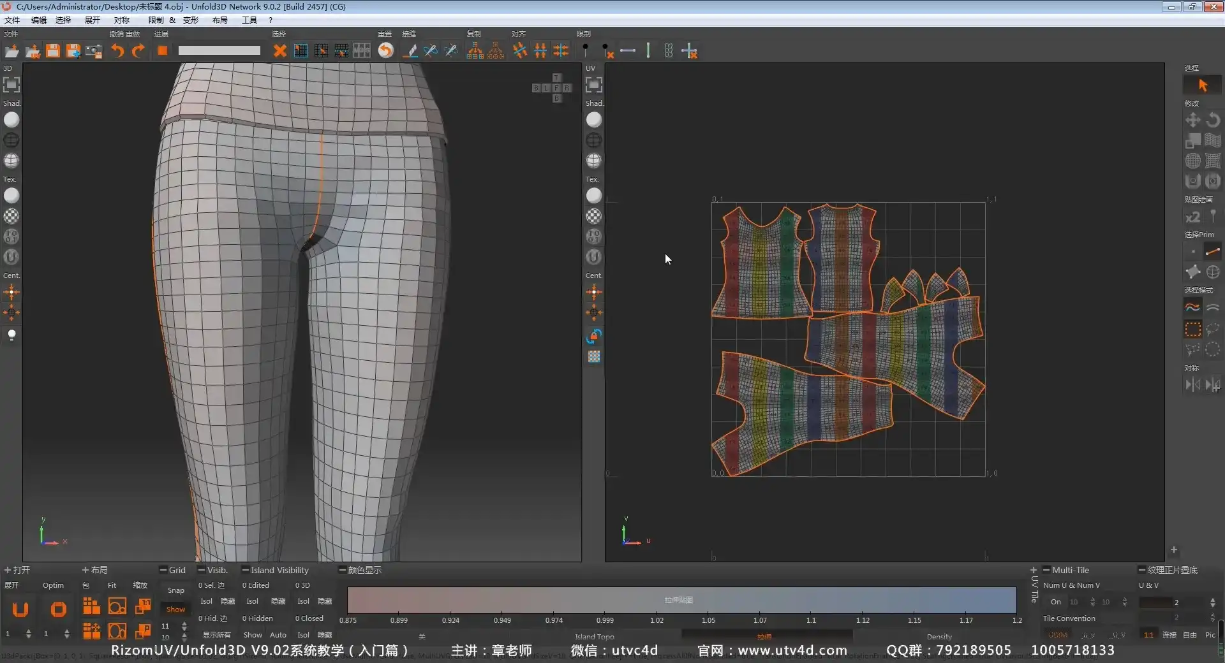Open the 文件 menu
Screen dimensions: 1225x663
tap(12, 20)
